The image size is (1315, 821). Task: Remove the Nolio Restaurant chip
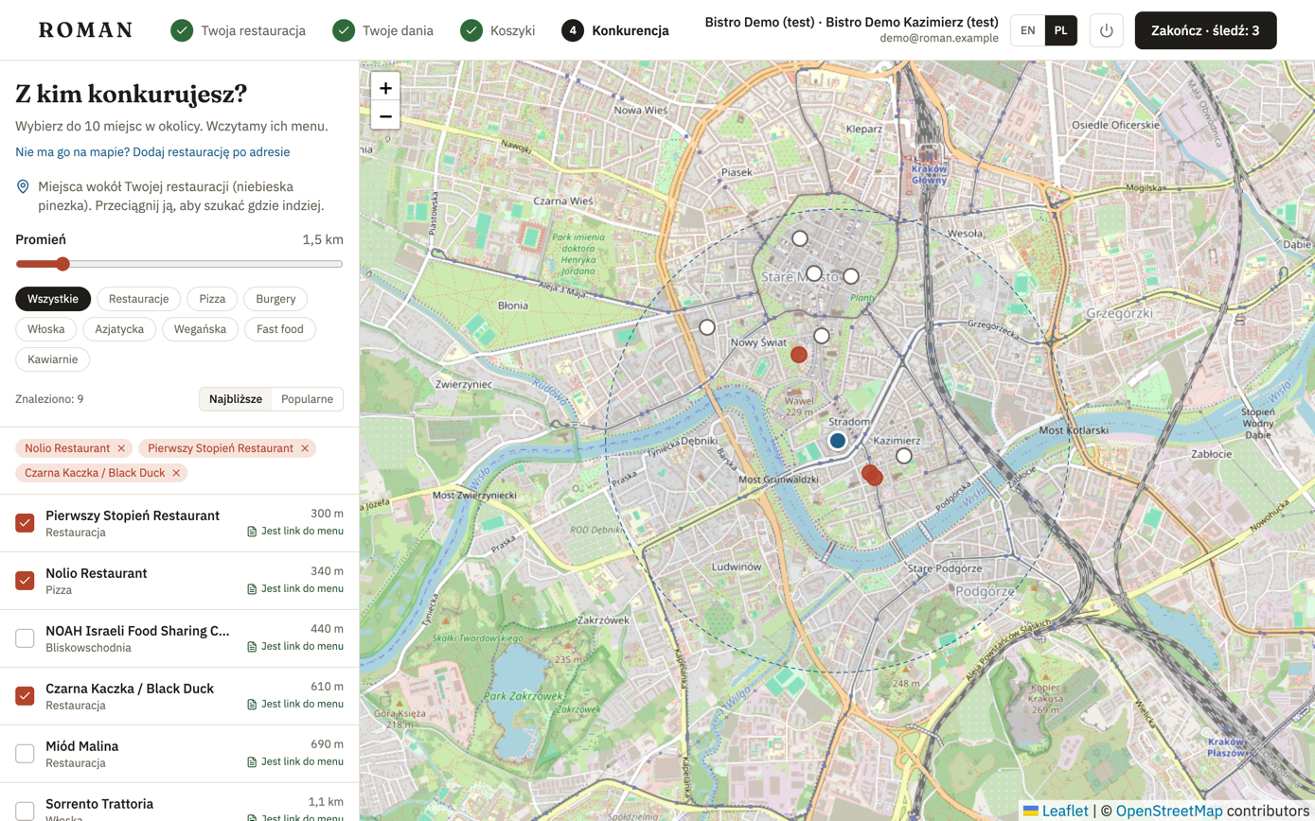[121, 447]
